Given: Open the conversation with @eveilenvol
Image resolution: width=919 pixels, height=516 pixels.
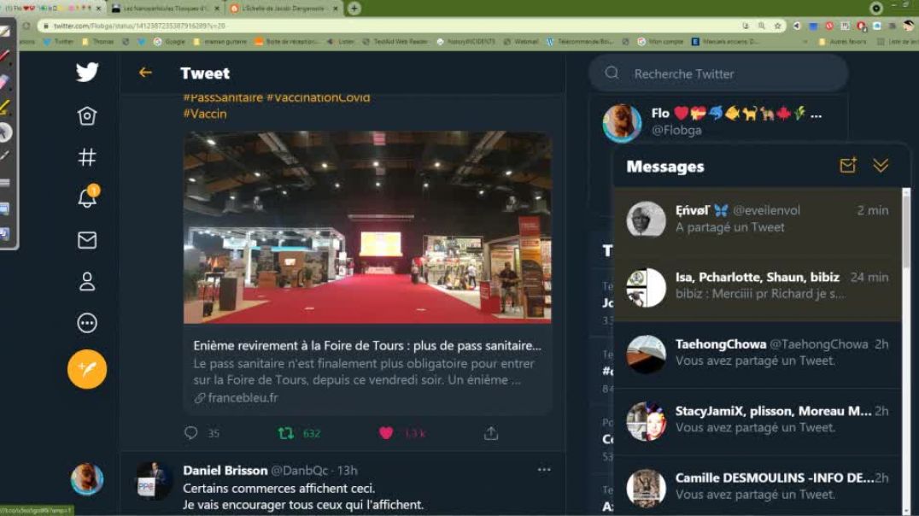Looking at the screenshot, I should (758, 220).
